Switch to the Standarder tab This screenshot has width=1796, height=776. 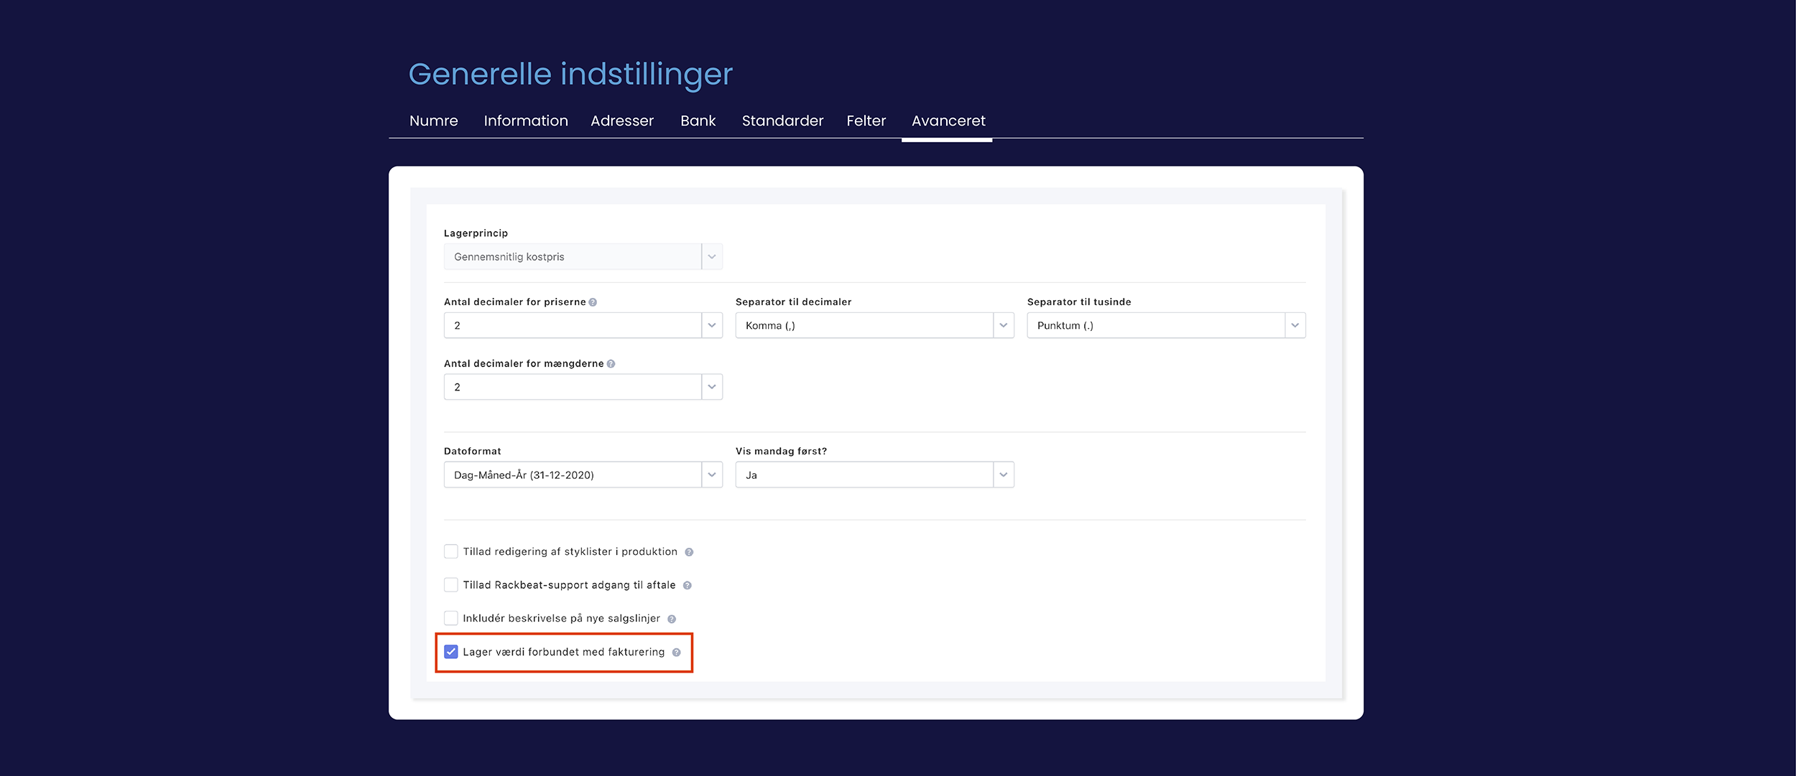coord(782,121)
